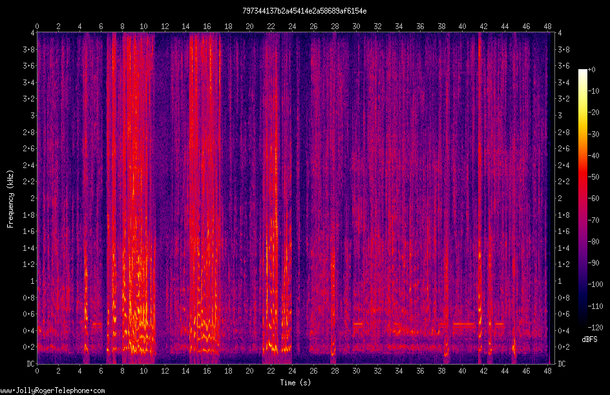Click the "3·8" tick on the left frequency axis

(28, 49)
